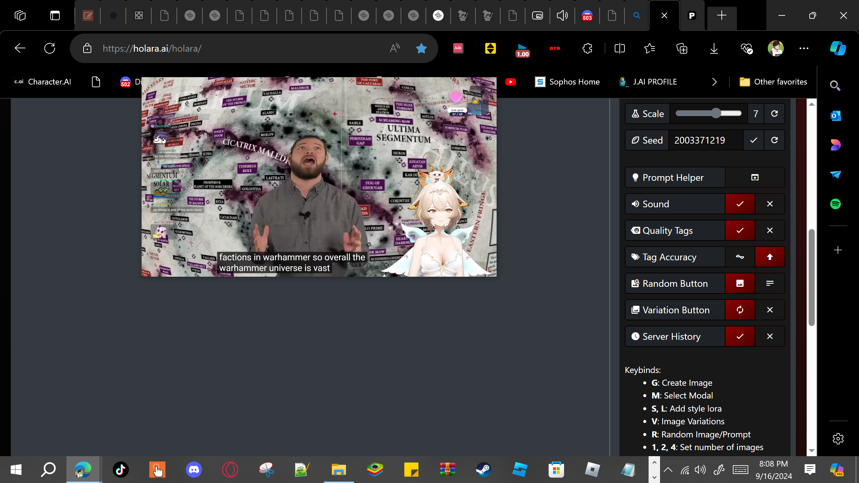Open Outlook in the sidebar
Viewport: 859px width, 483px height.
click(x=835, y=116)
